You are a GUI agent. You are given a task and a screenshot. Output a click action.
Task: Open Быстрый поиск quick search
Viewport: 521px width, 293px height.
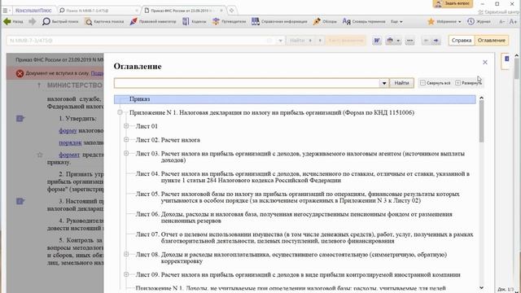[60, 22]
